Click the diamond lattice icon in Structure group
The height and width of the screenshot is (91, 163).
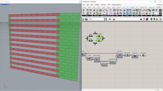tap(137, 13)
